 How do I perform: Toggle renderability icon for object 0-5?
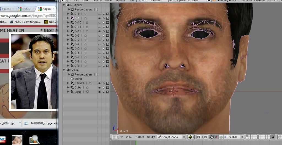(108, 48)
